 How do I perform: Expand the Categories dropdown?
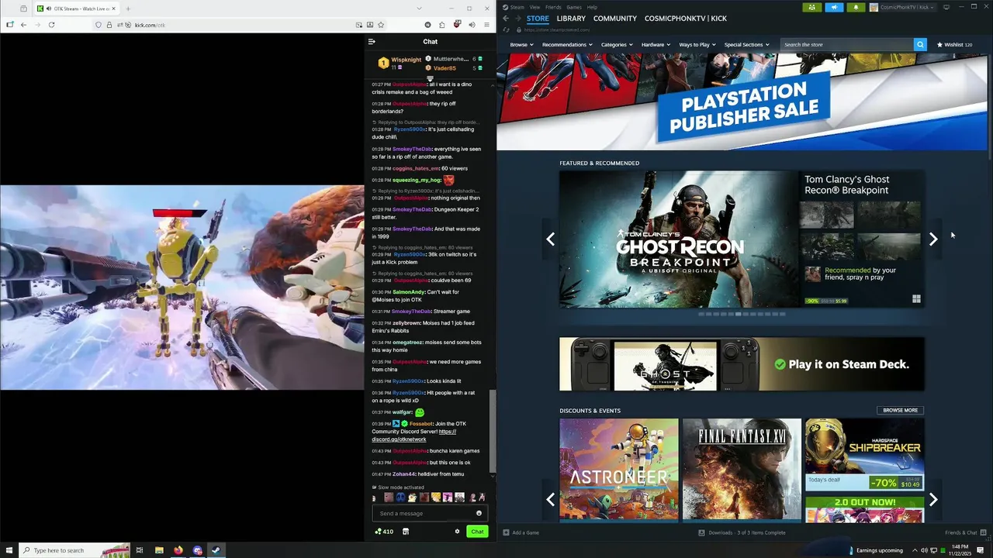(617, 44)
